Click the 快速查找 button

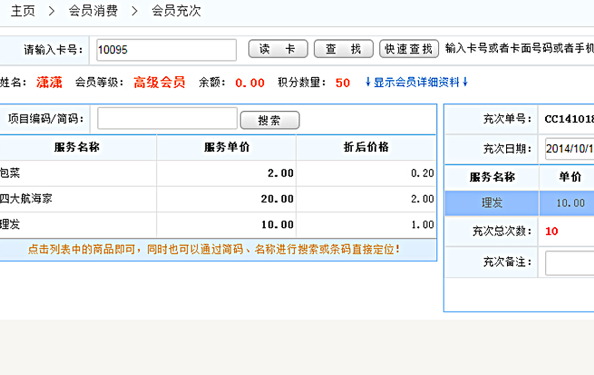click(408, 50)
